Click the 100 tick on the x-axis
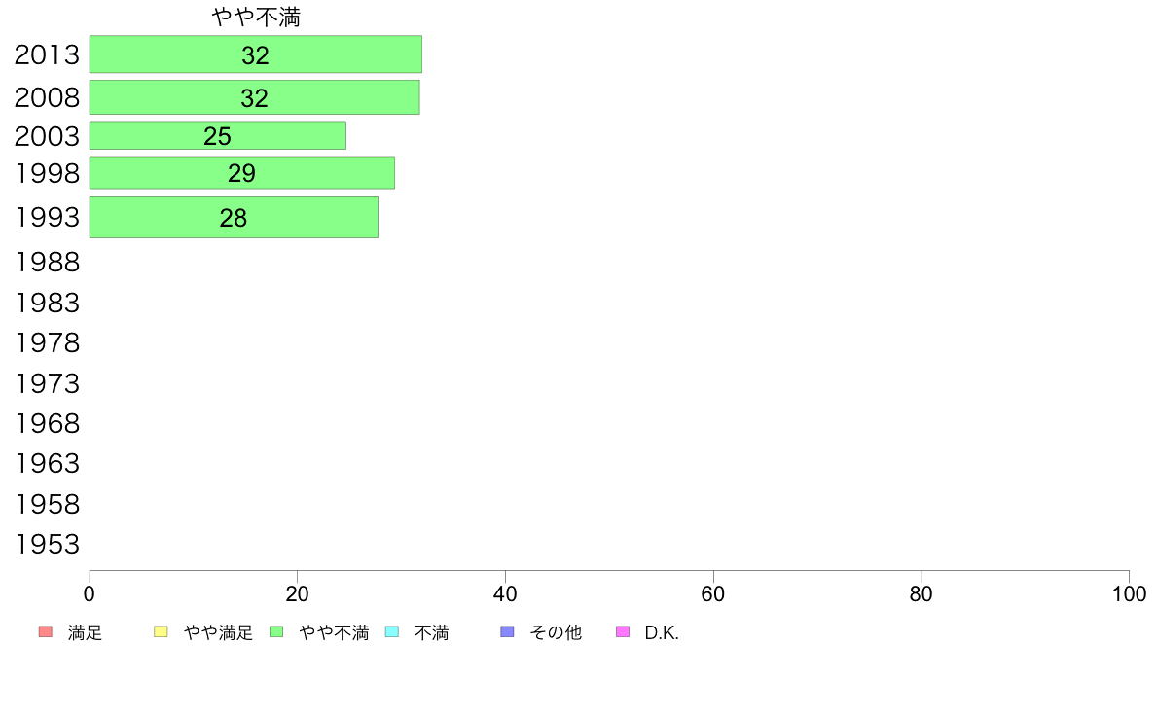 point(1129,593)
